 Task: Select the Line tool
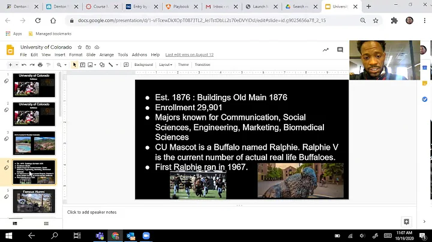[x=110, y=65]
